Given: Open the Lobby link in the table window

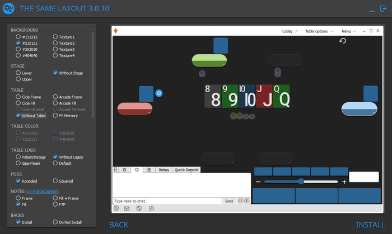Looking at the screenshot, I should (290, 31).
